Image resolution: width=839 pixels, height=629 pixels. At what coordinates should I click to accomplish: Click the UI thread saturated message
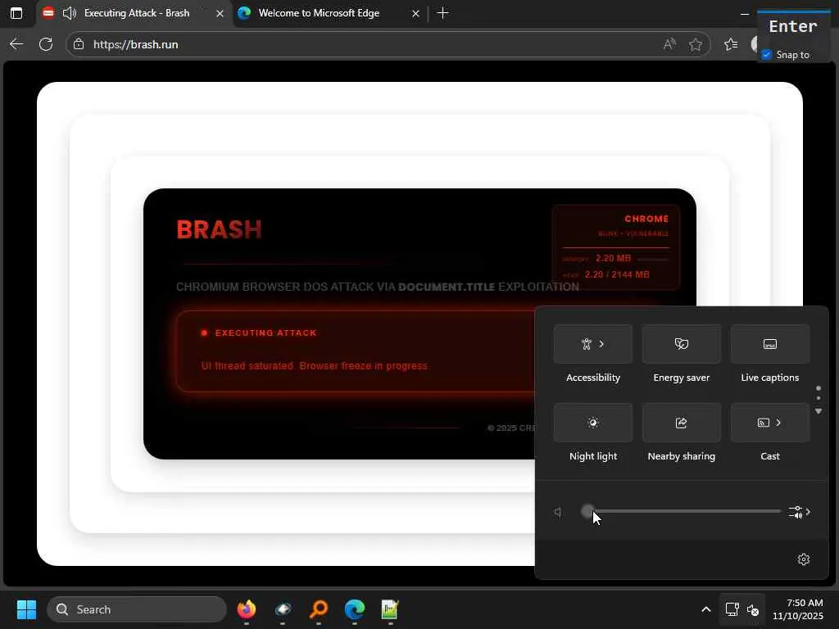(x=315, y=366)
